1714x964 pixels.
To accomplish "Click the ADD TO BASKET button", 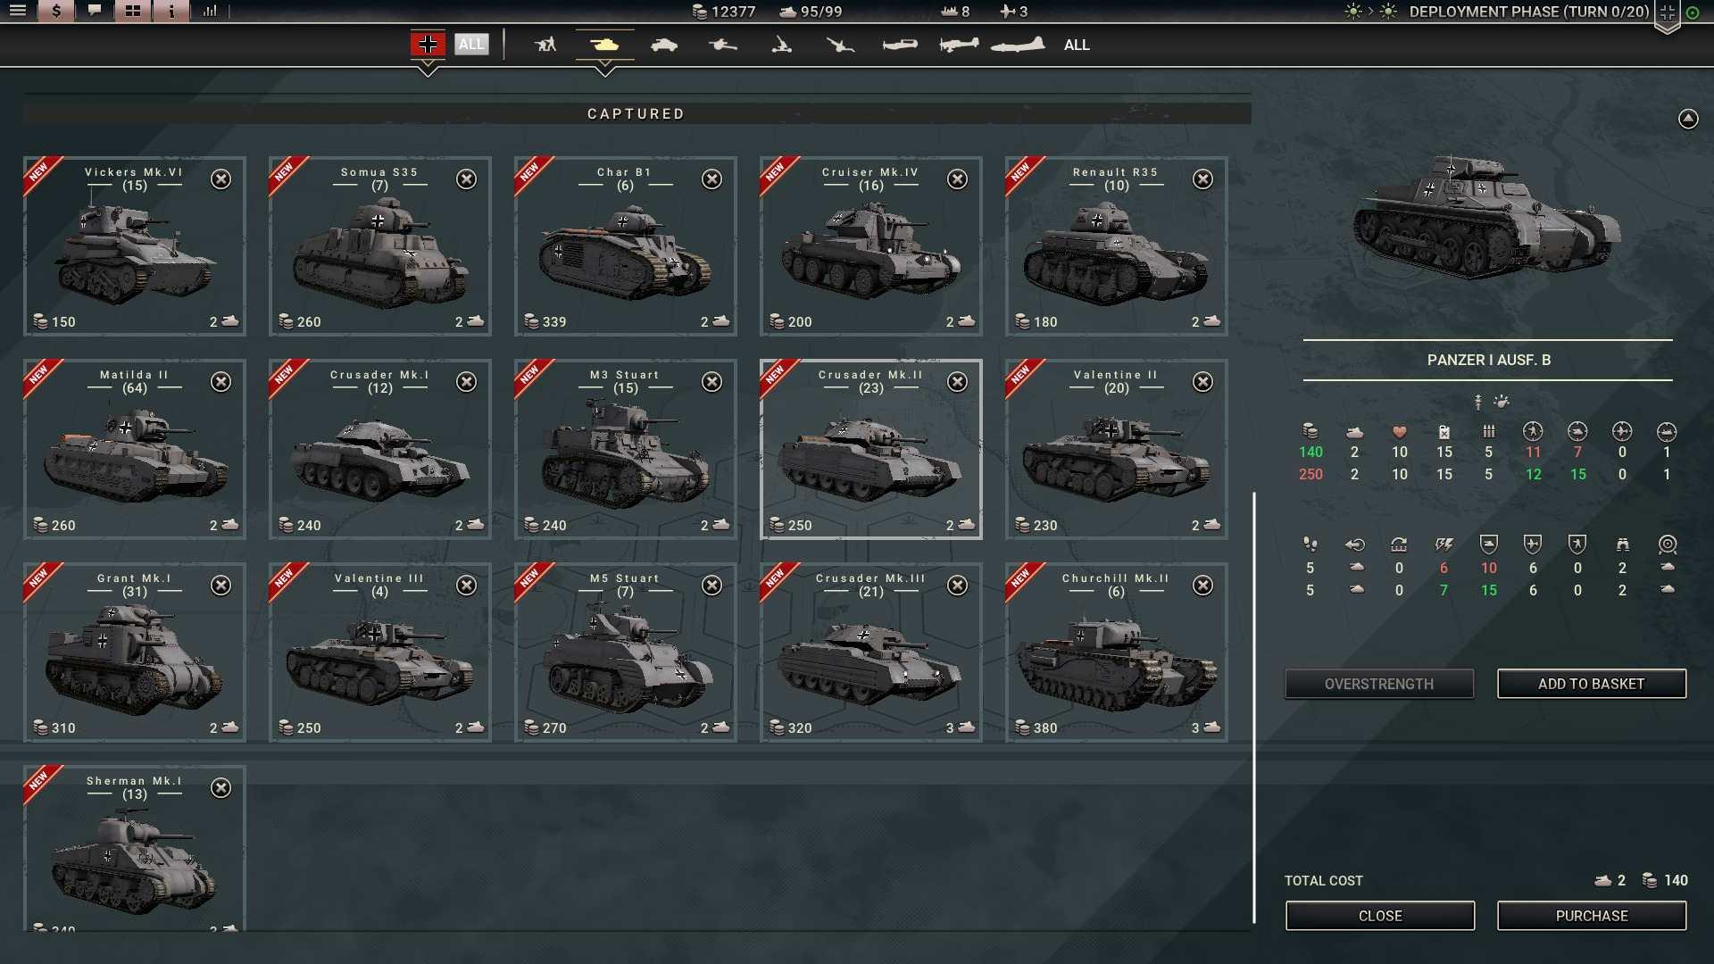I will (x=1591, y=684).
